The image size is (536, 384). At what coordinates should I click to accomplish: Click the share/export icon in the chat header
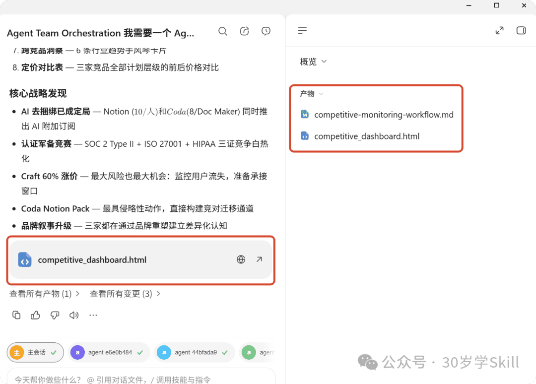(x=244, y=31)
